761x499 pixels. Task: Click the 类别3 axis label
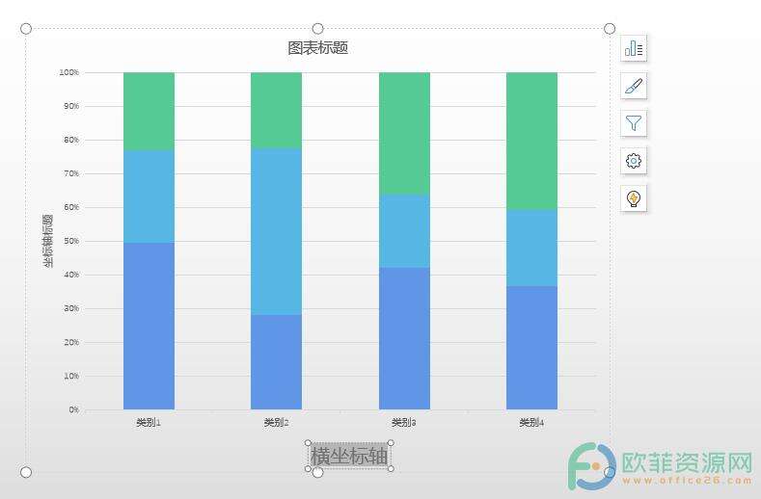(x=404, y=422)
